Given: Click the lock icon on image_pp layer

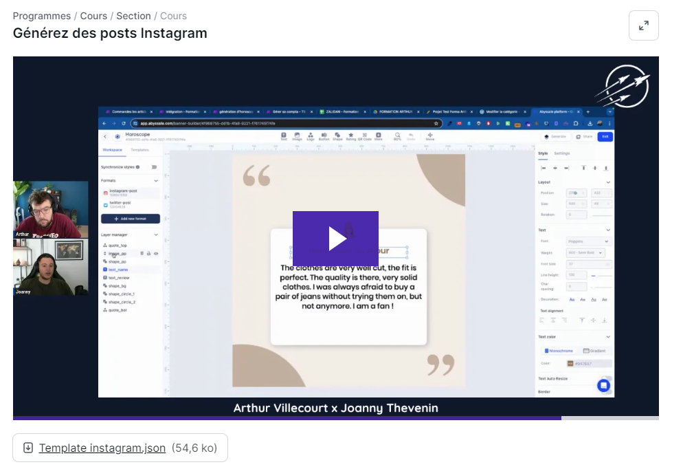Looking at the screenshot, I should click(148, 254).
